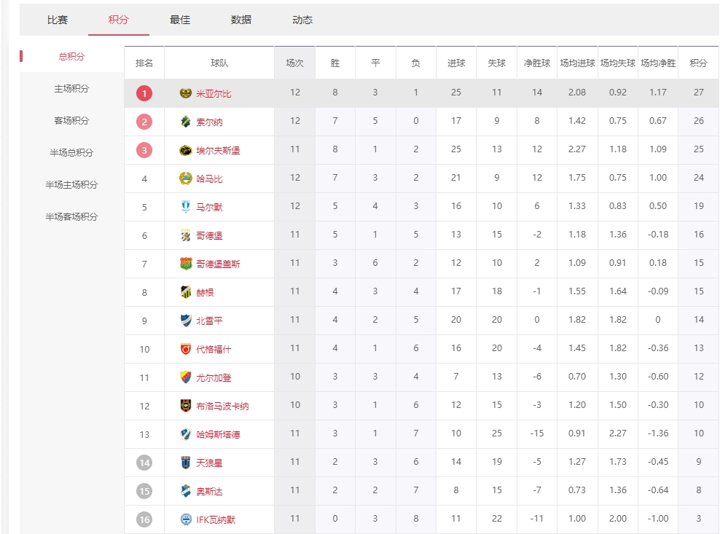This screenshot has width=728, height=534.
Task: Select the 动态 tab
Action: (x=302, y=20)
